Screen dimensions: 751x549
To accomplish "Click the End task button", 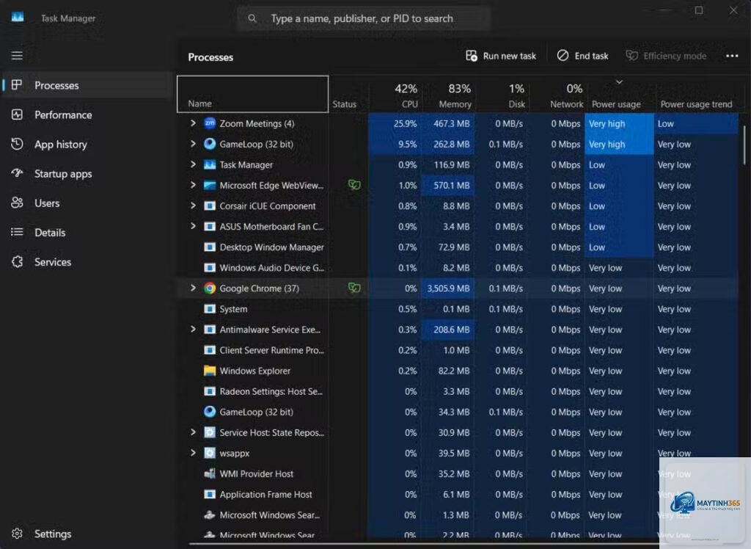I will pos(582,56).
